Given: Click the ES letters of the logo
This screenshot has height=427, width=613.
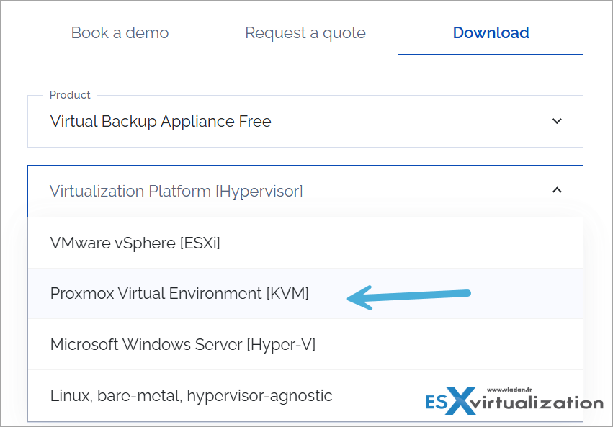Looking at the screenshot, I should click(x=436, y=403).
